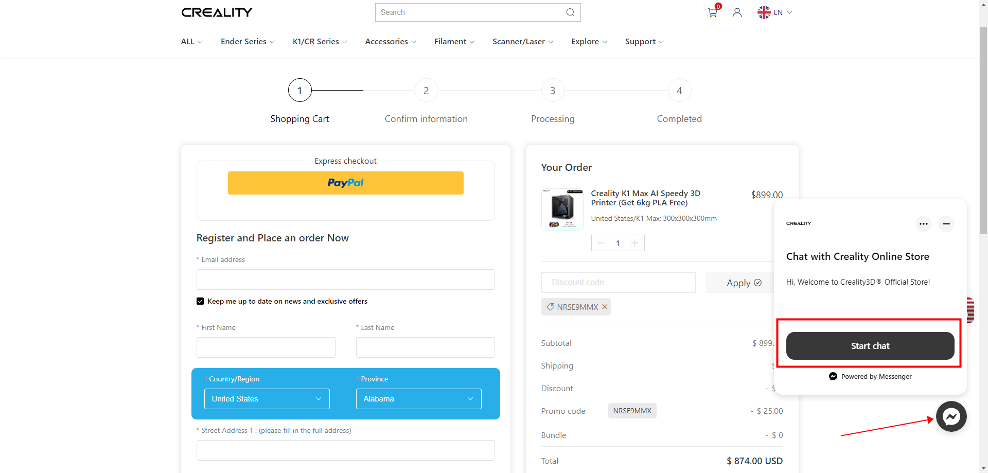Open chat widget more options menu
The image size is (988, 473).
pos(924,224)
